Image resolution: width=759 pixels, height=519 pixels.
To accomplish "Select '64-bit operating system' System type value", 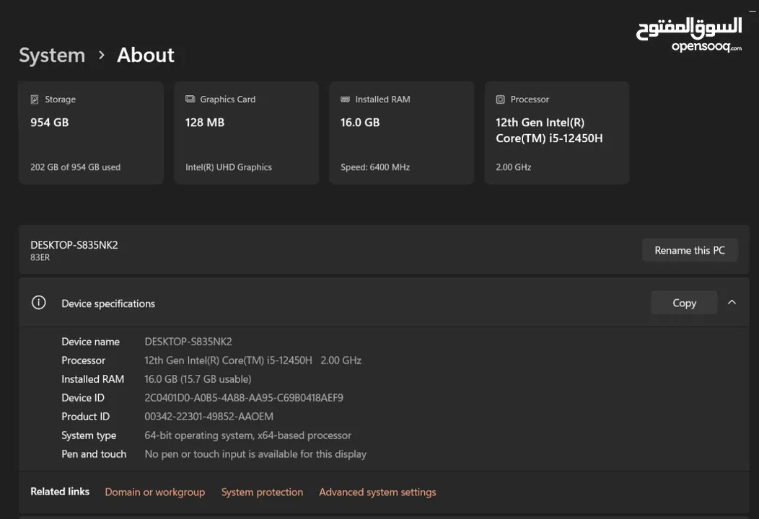I will [248, 435].
